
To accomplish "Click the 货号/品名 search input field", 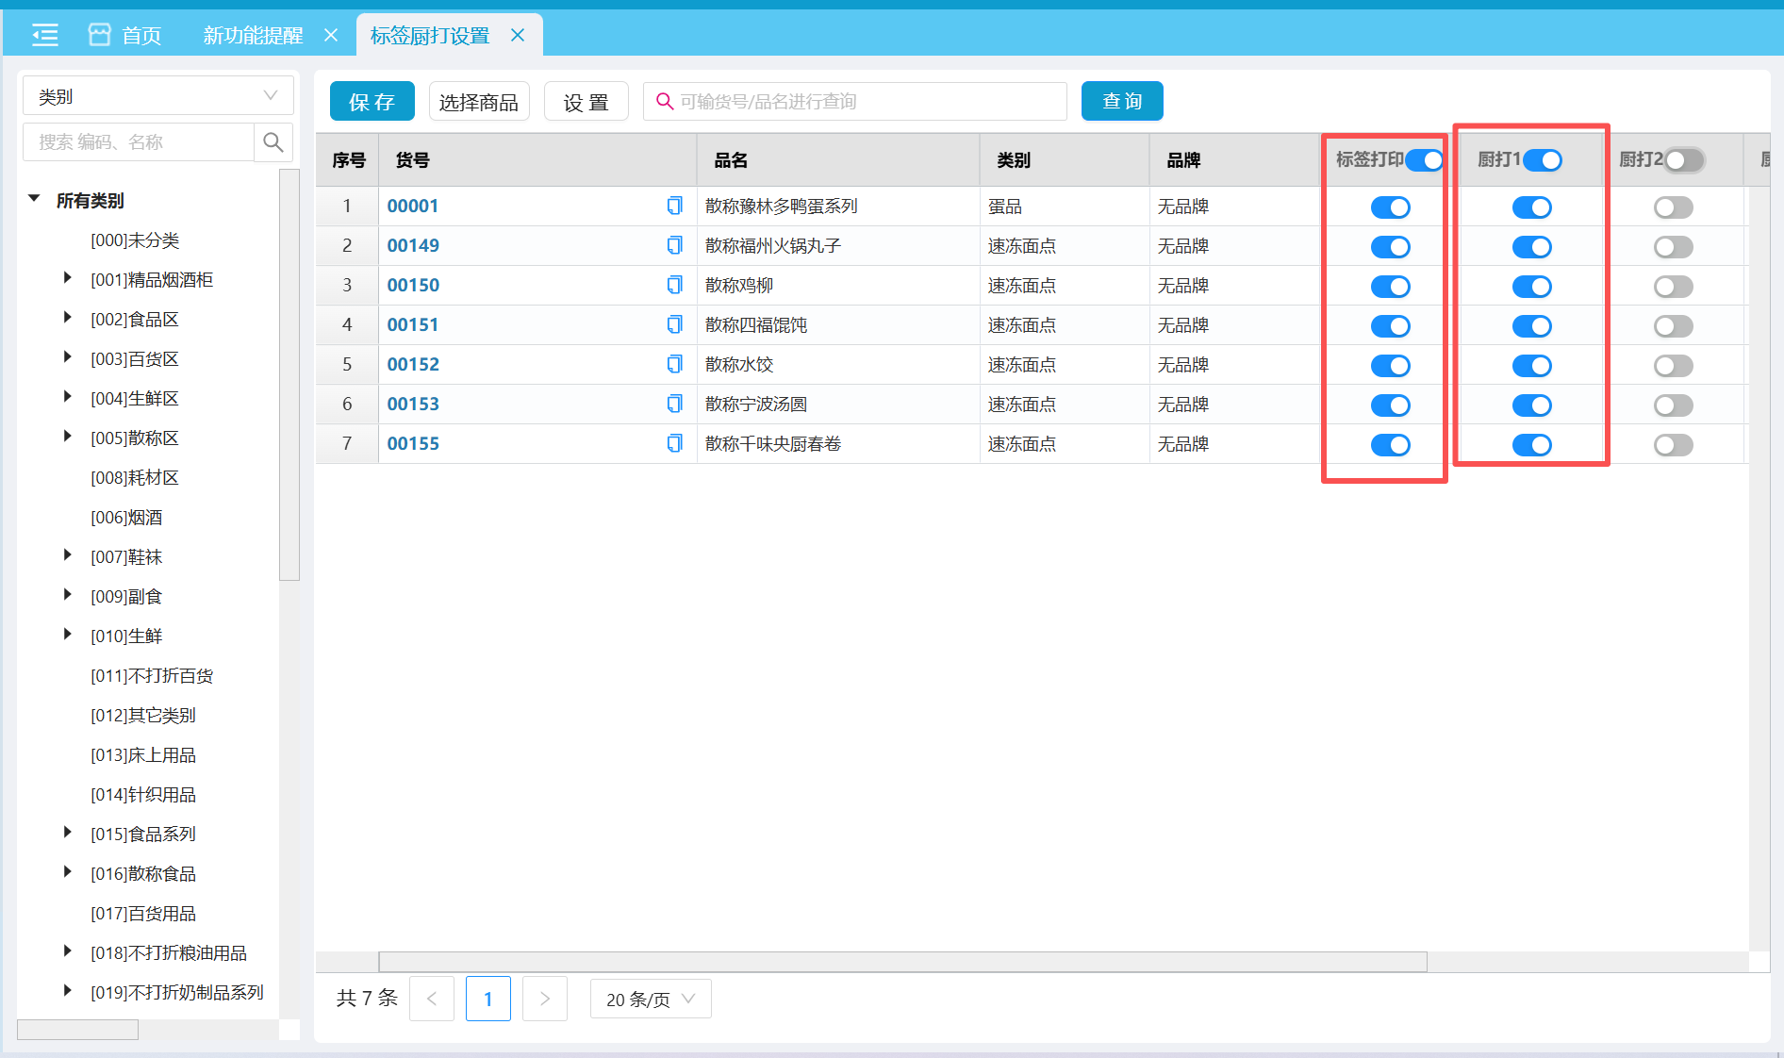I will pos(855,101).
